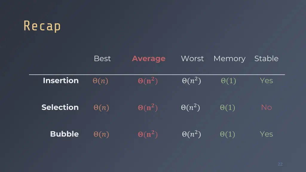The image size is (306, 172).
Task: Click Selection's worst case Θ(n²) value
Action: tap(190, 107)
